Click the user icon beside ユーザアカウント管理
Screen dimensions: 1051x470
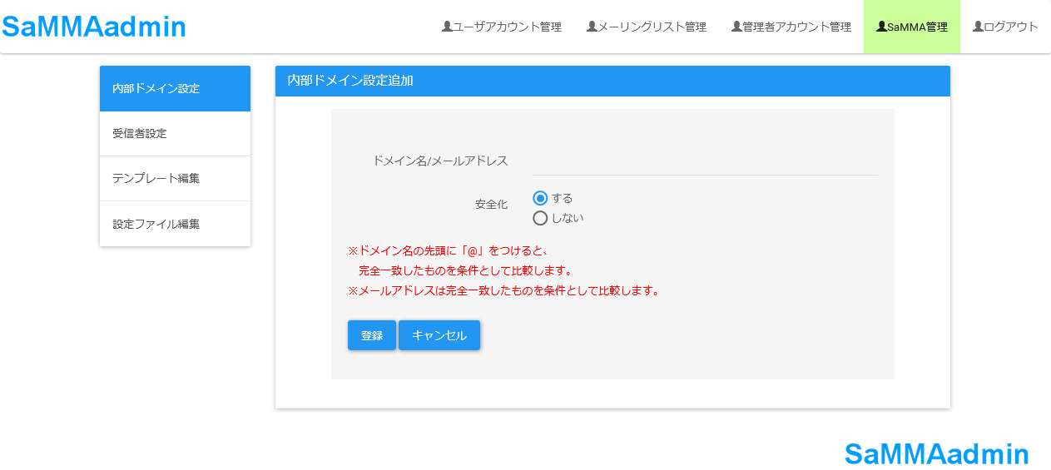(x=447, y=27)
